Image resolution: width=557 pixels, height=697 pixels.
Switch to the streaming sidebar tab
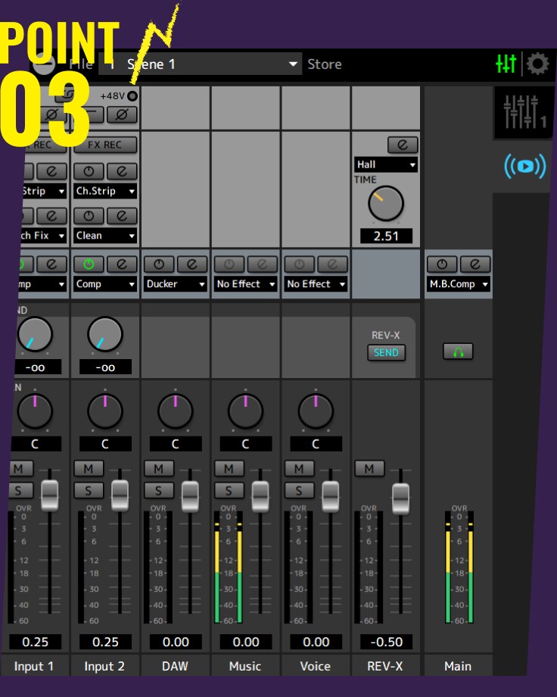(524, 166)
